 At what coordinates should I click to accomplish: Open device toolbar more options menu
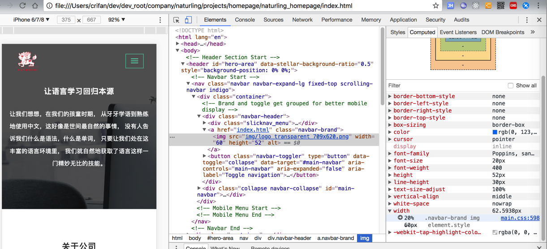160,20
